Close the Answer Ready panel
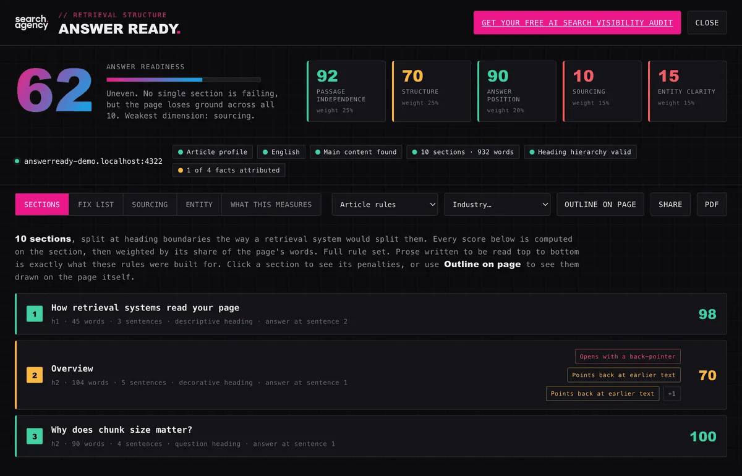The image size is (742, 476). click(x=707, y=23)
